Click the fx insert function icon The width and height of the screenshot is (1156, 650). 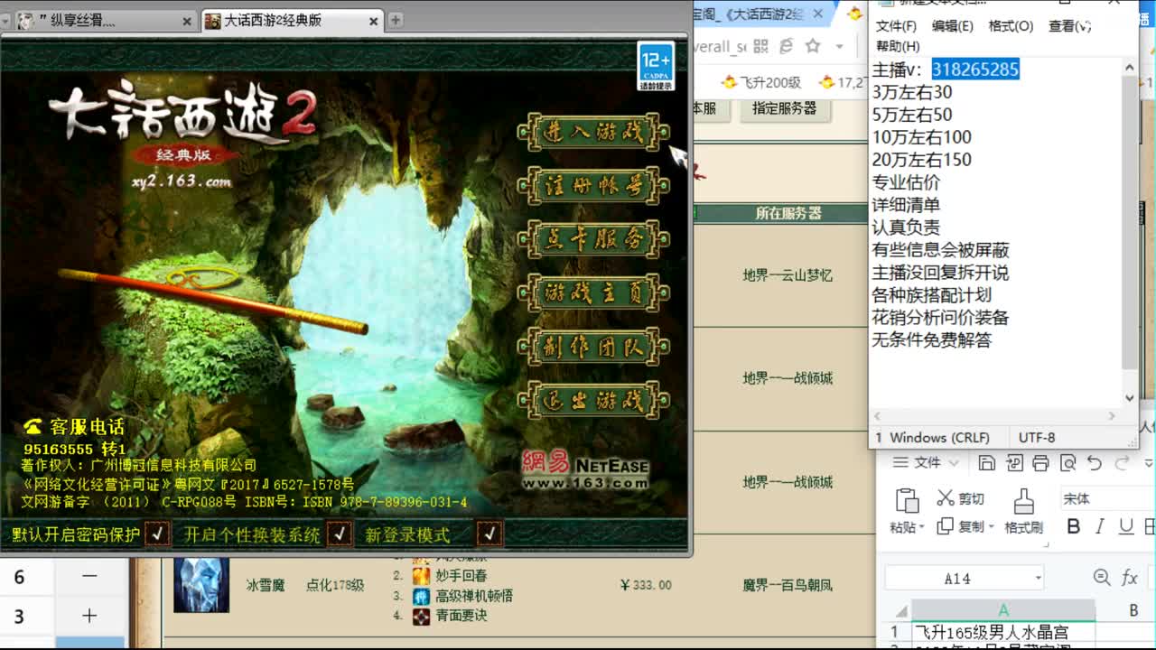click(x=1130, y=578)
